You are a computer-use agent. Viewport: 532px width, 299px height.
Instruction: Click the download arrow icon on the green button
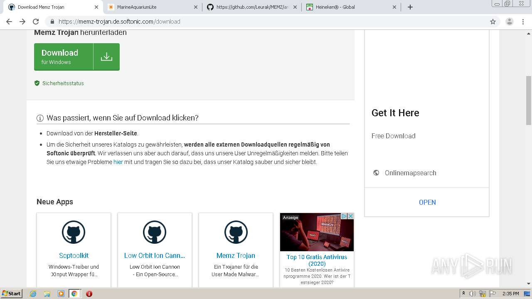click(106, 57)
